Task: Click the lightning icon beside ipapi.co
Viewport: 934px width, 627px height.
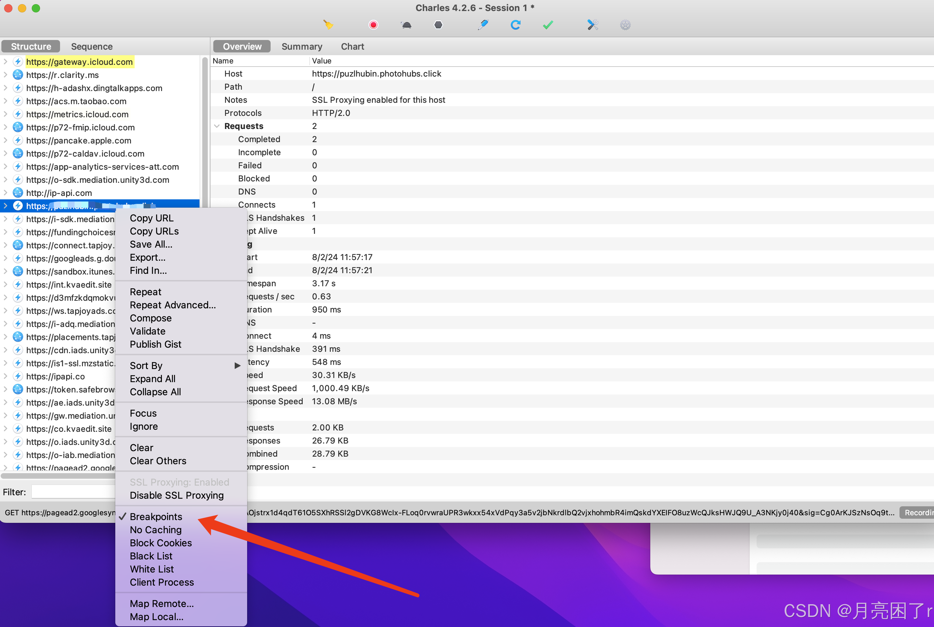Action: (18, 376)
